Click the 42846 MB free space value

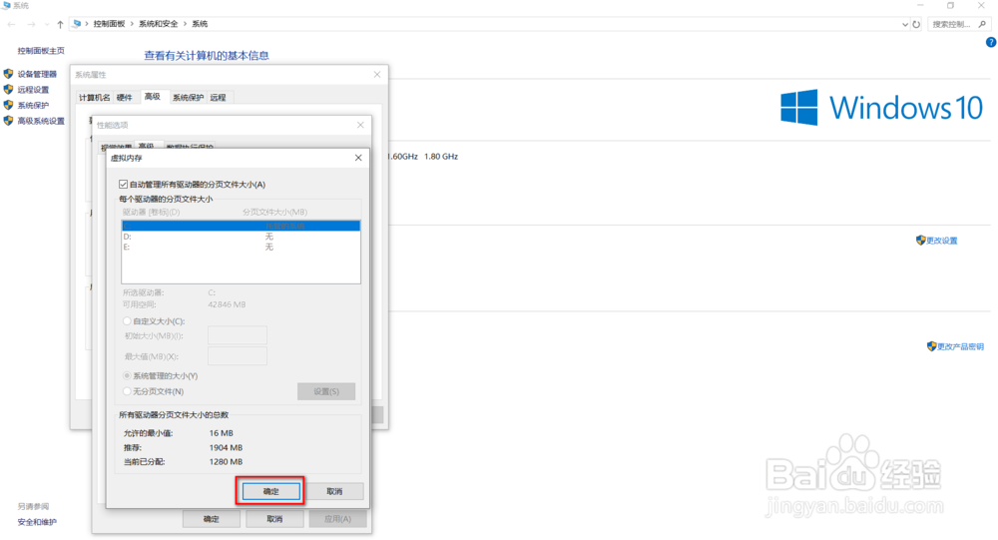pos(227,305)
